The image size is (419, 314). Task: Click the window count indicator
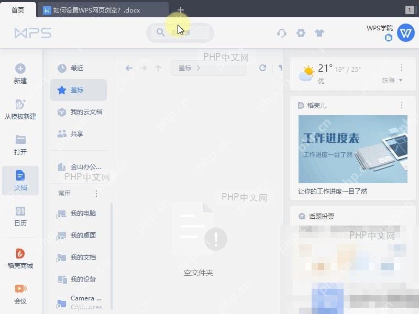point(411,10)
